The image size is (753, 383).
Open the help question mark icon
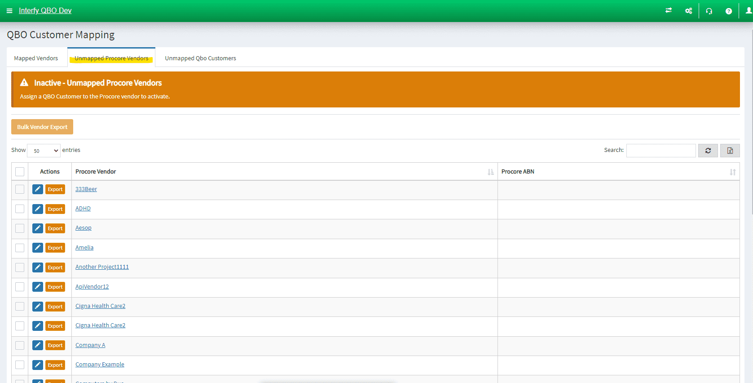pos(728,11)
